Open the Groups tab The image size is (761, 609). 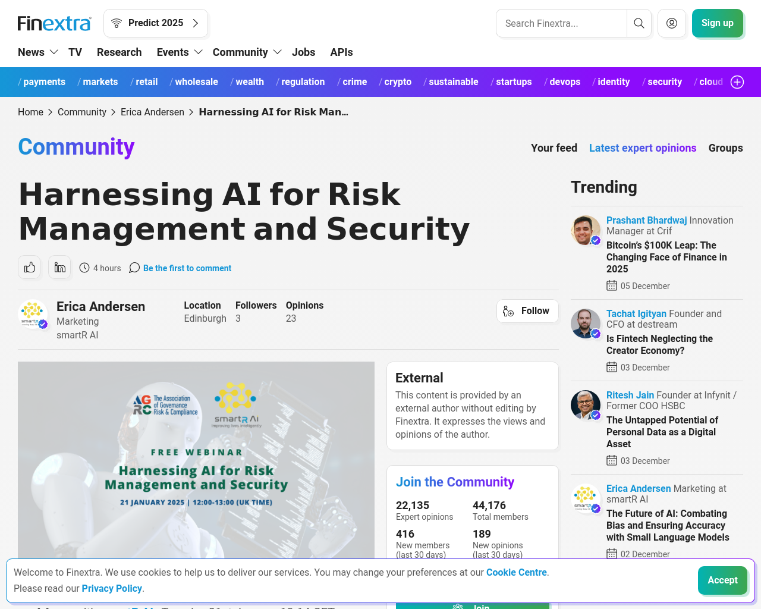726,148
